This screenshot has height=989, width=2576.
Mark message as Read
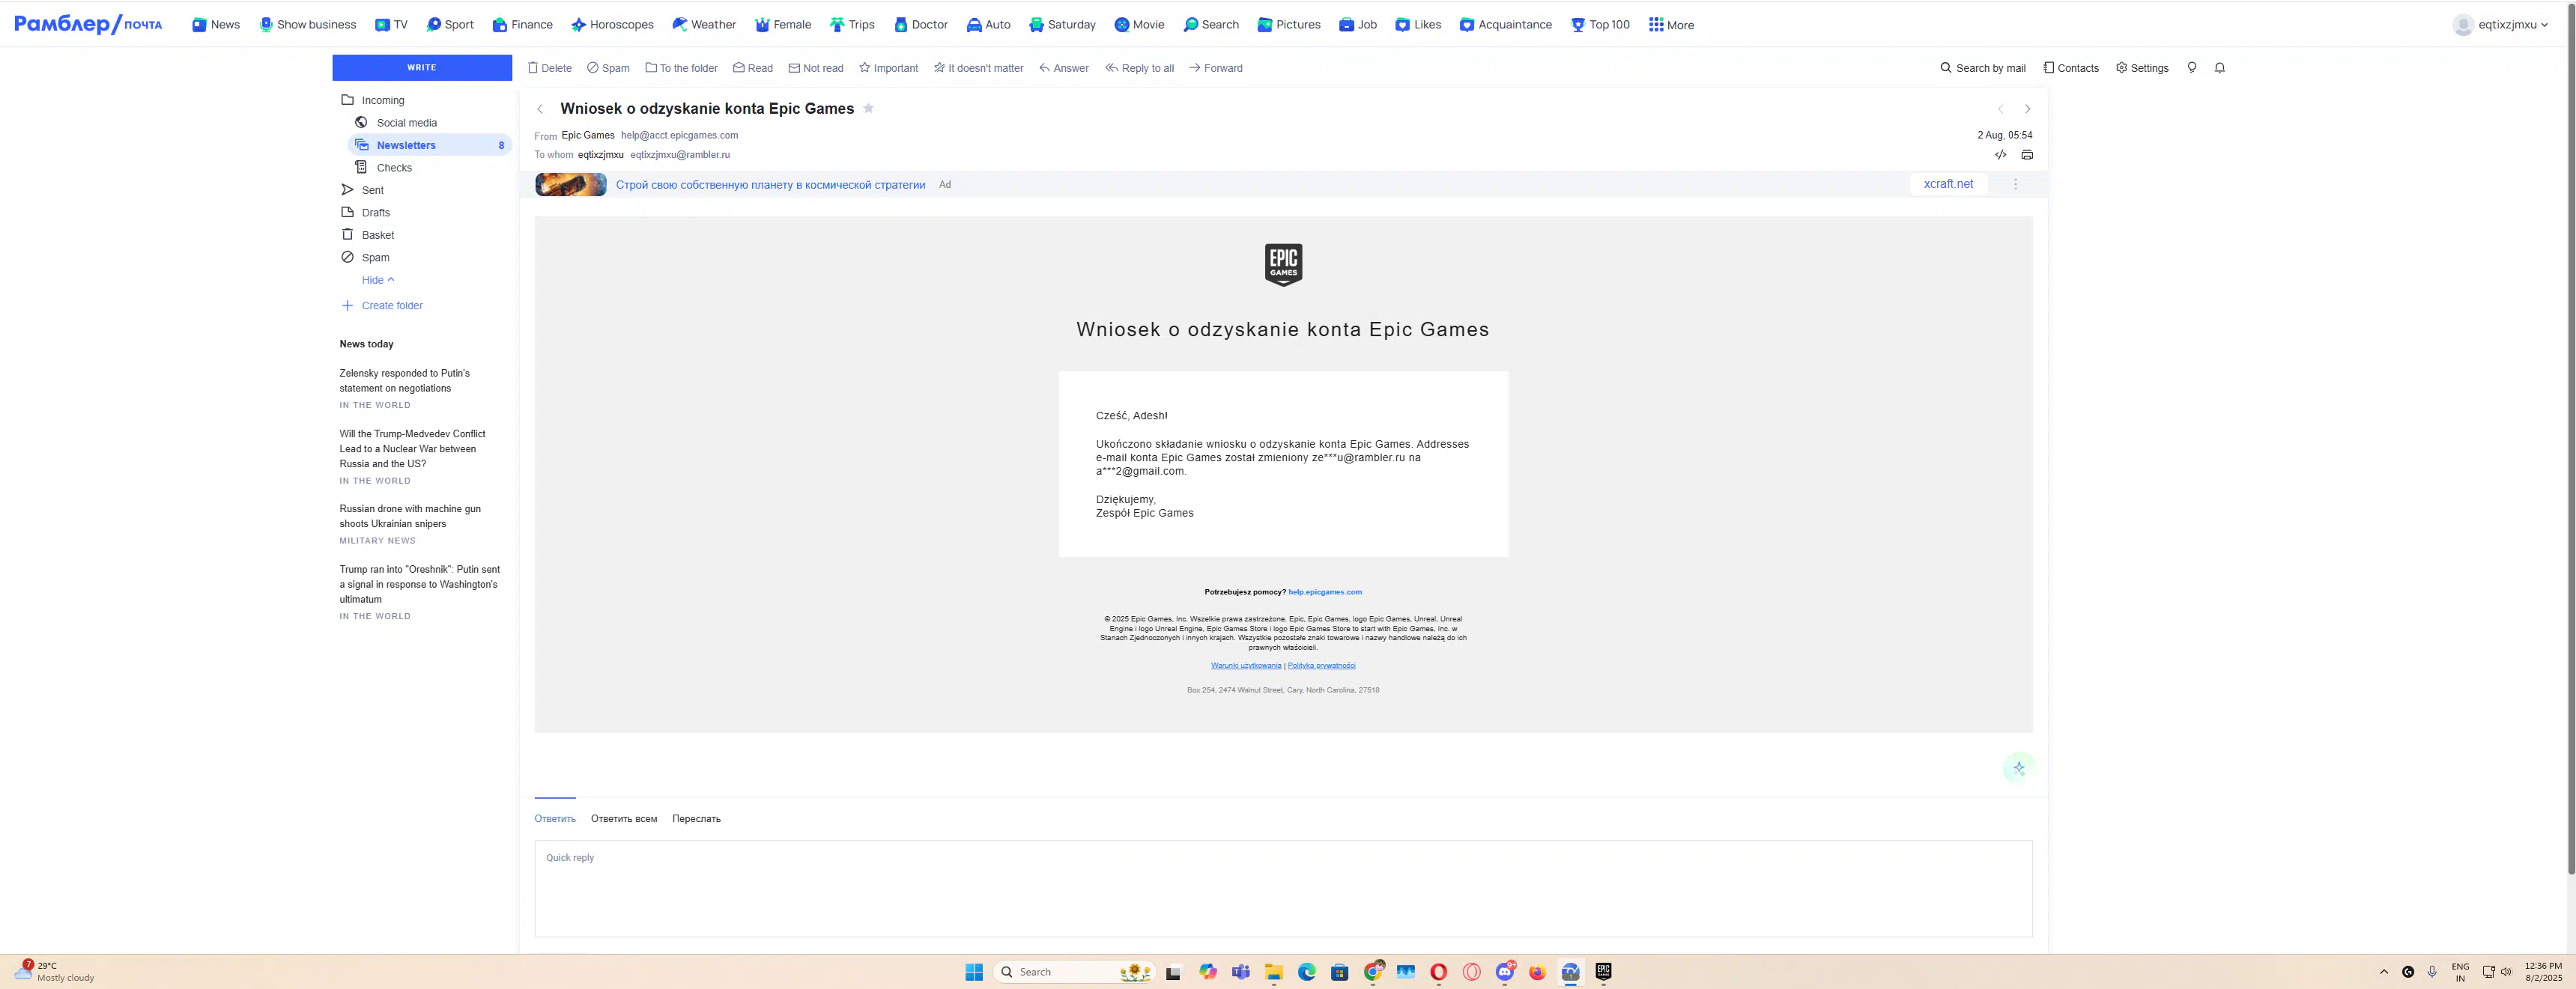point(753,68)
